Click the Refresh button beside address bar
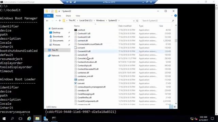Viewport: 218px width, 122px height. pos(137,21)
